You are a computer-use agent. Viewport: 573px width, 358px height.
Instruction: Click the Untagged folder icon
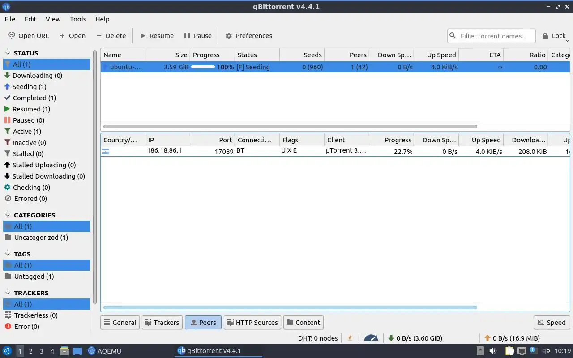8,277
